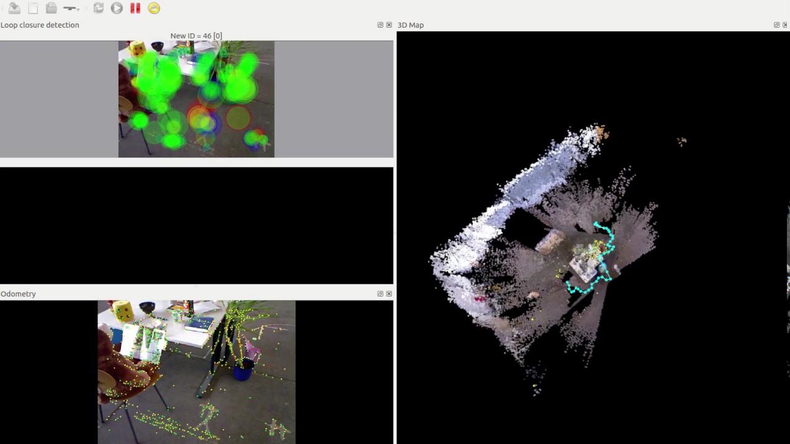Click the new database blank page icon

point(33,8)
